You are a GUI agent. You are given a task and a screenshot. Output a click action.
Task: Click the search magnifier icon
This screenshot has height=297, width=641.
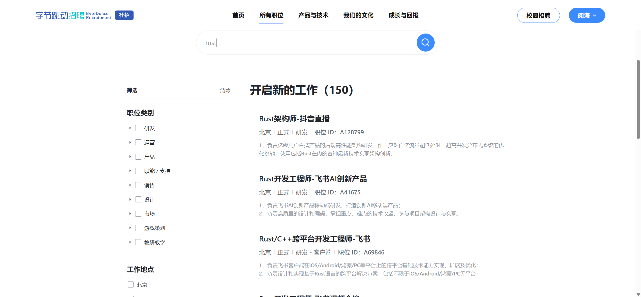coord(425,43)
